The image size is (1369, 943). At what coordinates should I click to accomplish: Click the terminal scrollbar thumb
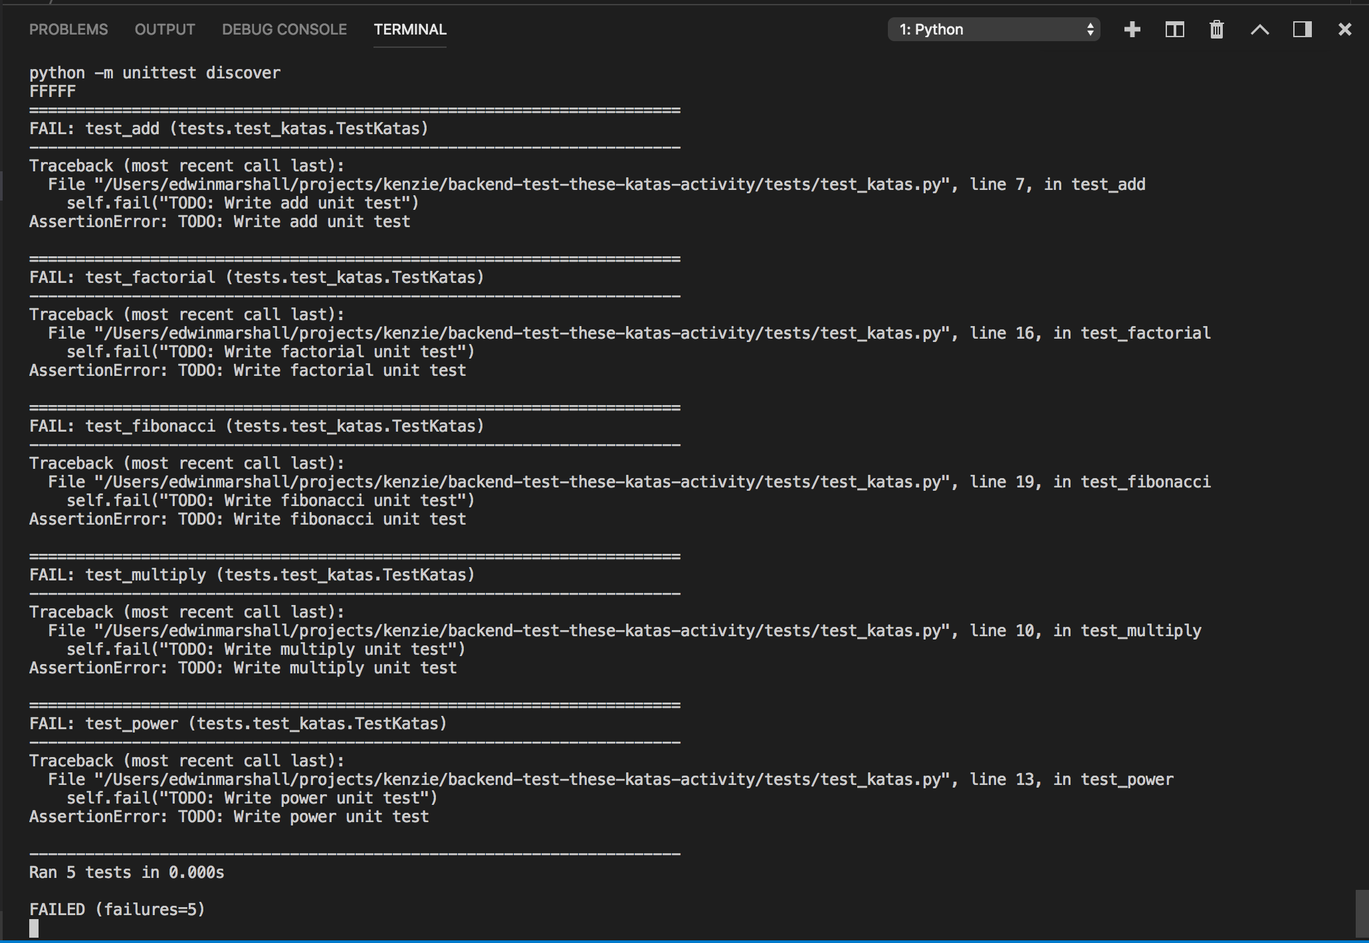[1362, 913]
